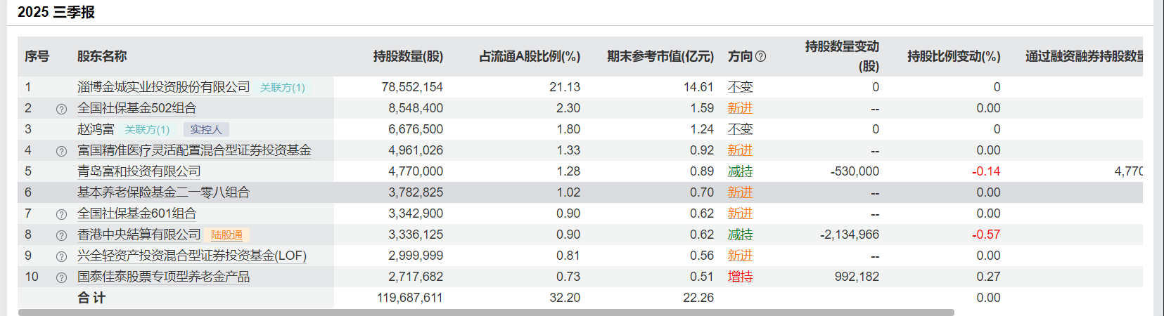This screenshot has width=1164, height=316.
Task: Click question icon beside 全国社保基金502组合
Action: [61, 109]
